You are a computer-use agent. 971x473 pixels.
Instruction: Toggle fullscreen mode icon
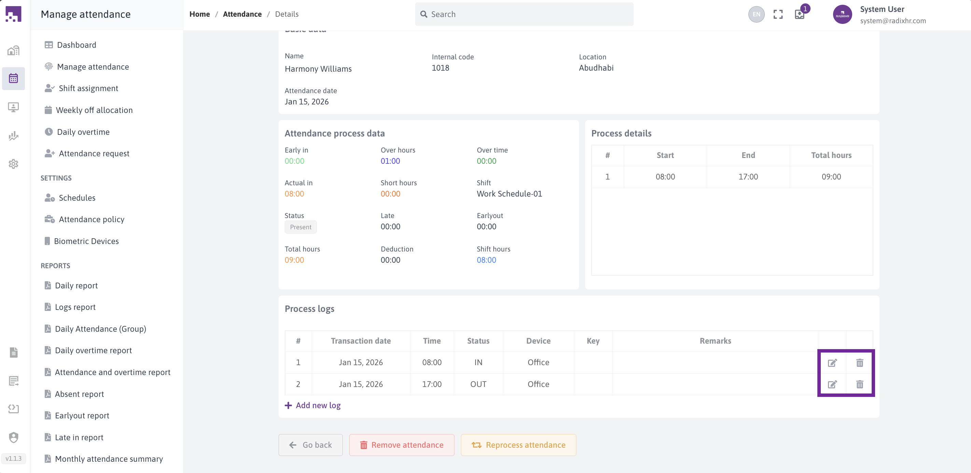[778, 14]
